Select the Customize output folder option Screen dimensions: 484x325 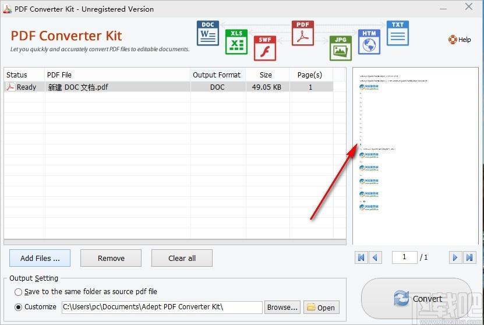(x=18, y=307)
